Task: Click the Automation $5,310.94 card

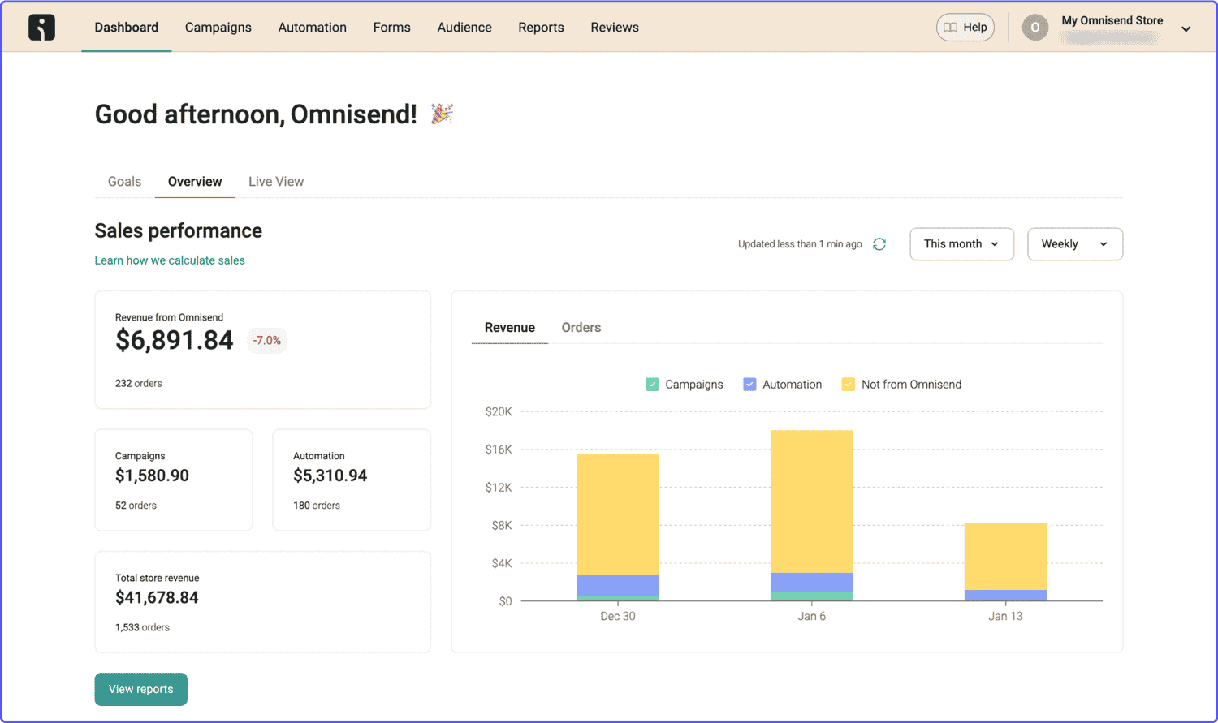Action: click(x=352, y=480)
